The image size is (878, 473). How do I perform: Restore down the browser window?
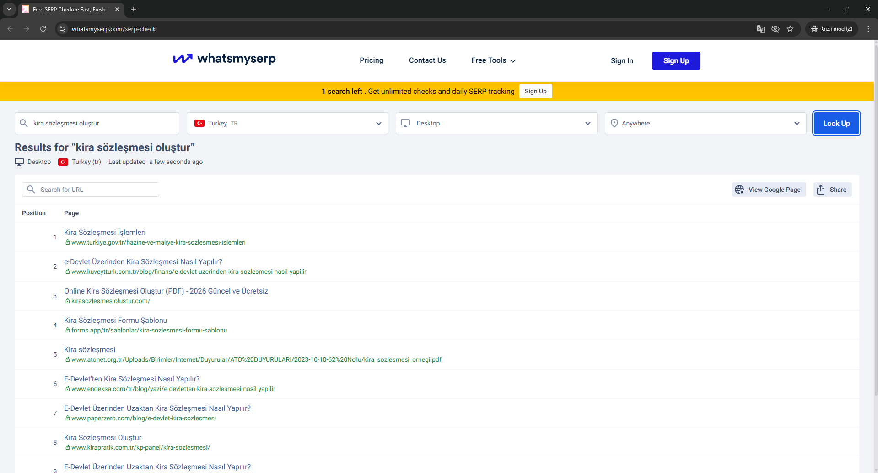point(847,9)
